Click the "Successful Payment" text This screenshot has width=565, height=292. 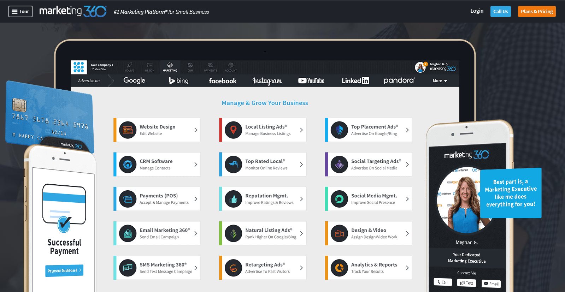pos(64,247)
